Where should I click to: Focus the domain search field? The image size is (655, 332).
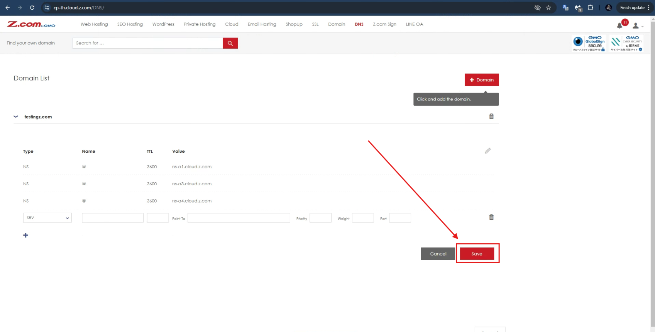[x=147, y=43]
